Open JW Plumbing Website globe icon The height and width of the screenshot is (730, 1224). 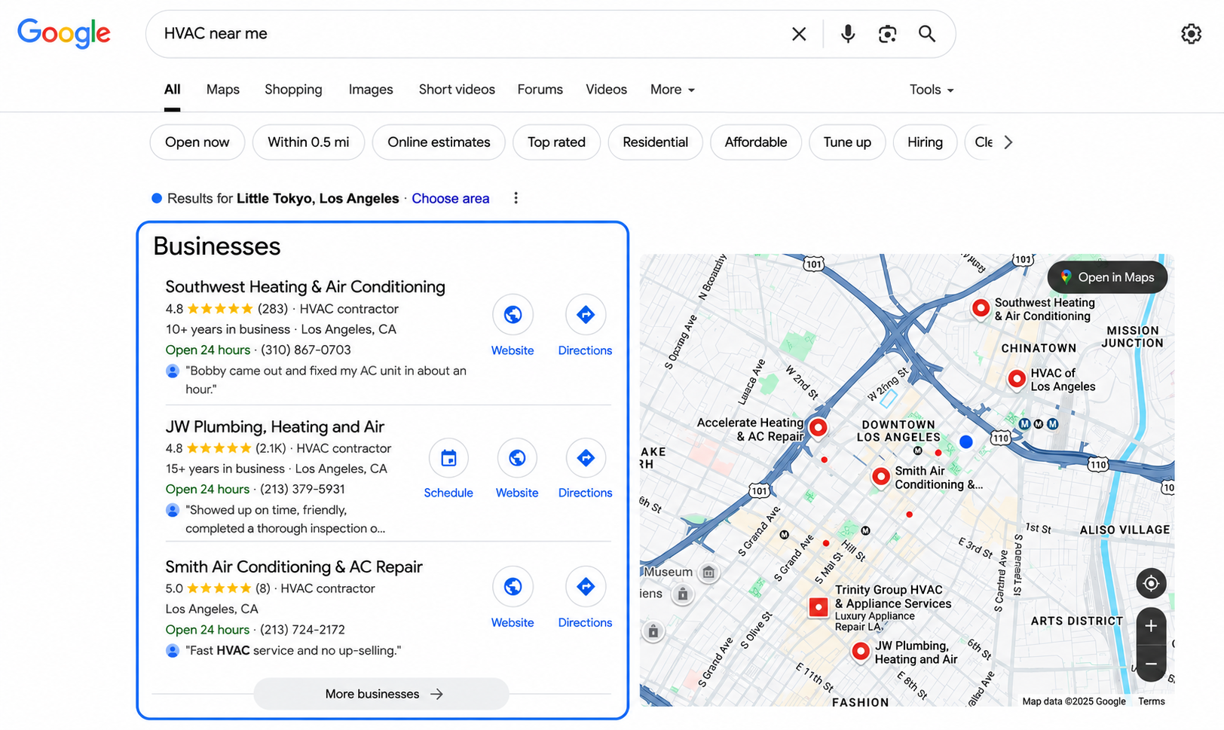pyautogui.click(x=517, y=457)
